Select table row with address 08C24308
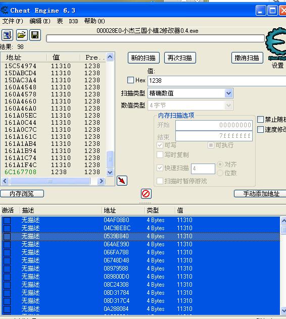Image resolution: width=286 pixels, height=319 pixels. (x=140, y=285)
